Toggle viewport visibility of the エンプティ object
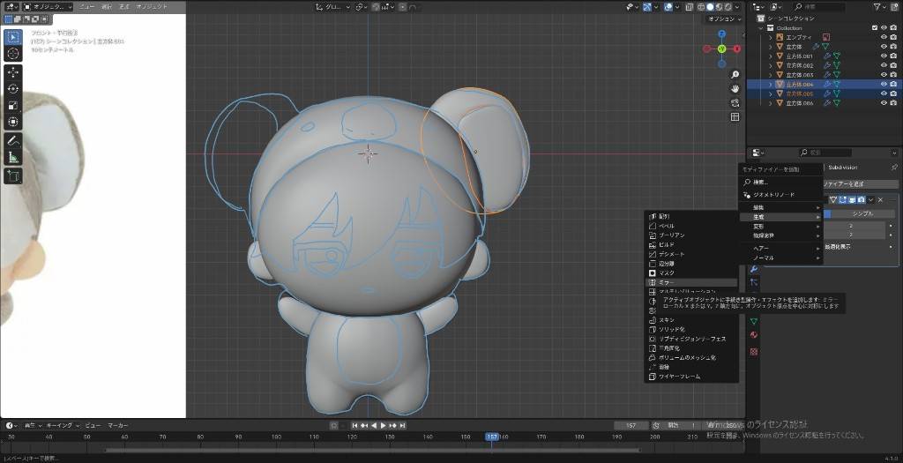 (x=883, y=37)
